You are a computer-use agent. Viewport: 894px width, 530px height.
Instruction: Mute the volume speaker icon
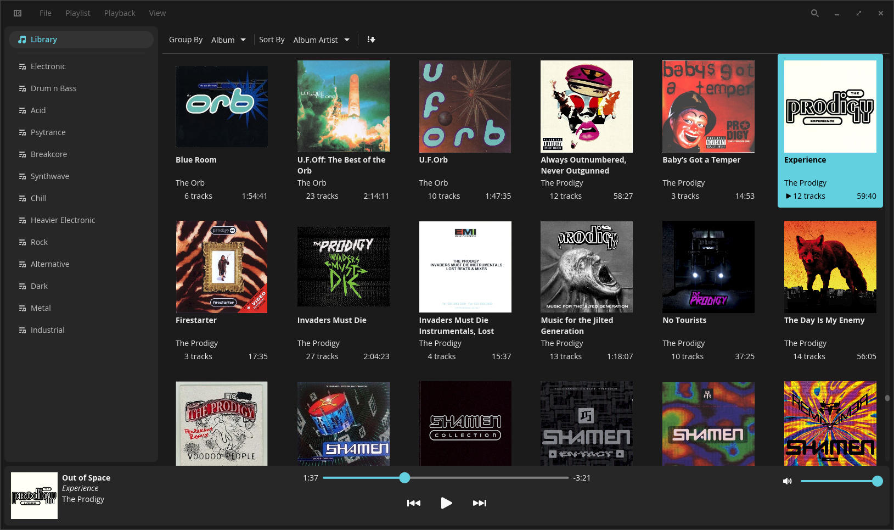tap(787, 481)
